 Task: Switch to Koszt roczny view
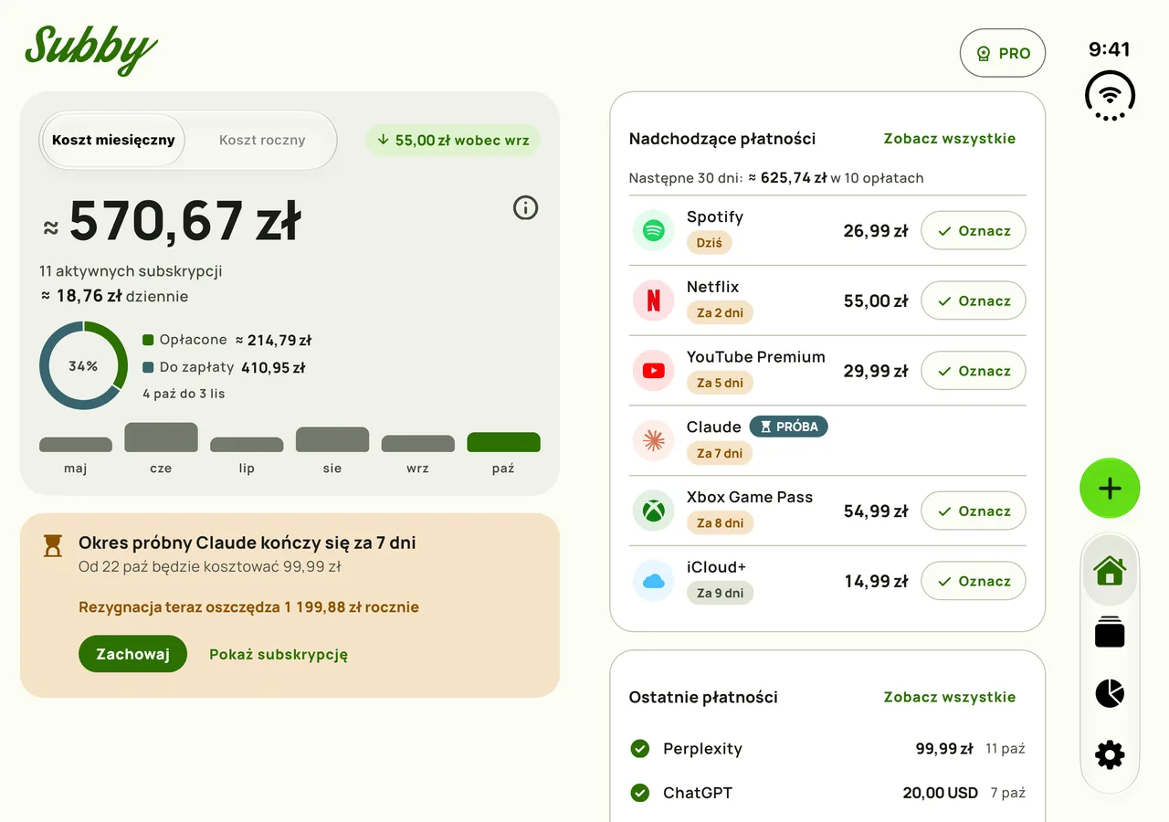point(262,141)
